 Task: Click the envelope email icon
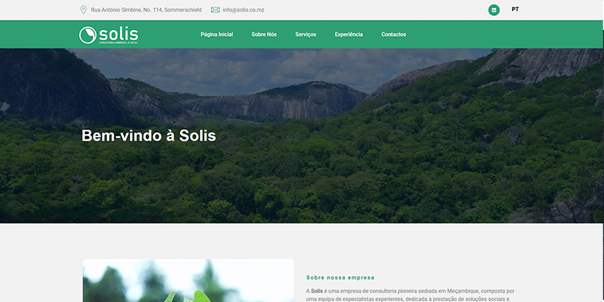coord(216,10)
